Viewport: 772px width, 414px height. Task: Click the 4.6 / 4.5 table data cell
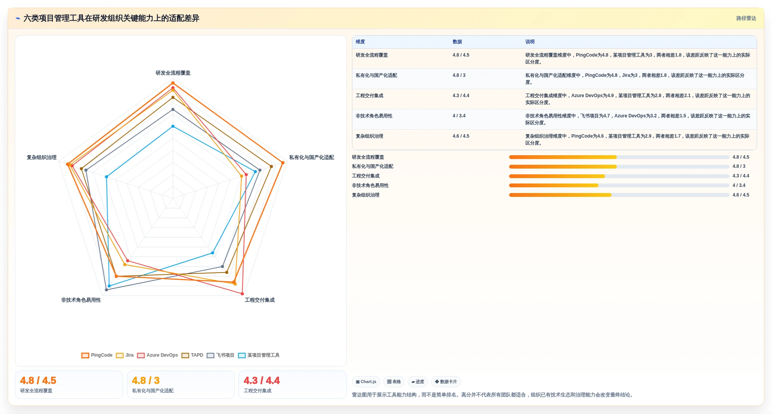[x=461, y=136]
